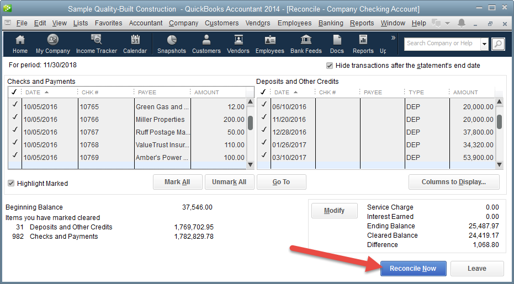This screenshot has width=514, height=284.
Task: Open the Reports menu in the menu bar
Action: pos(362,23)
